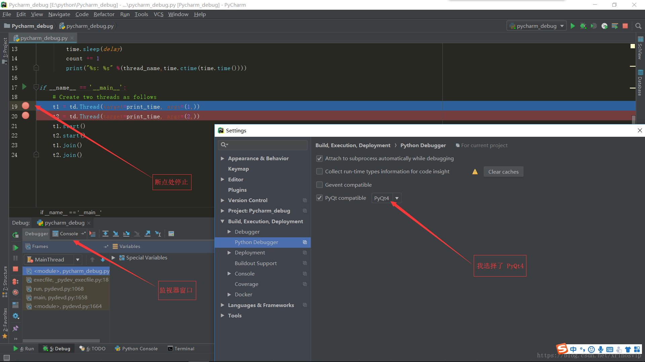Expand the Debugger settings subnode
The image size is (645, 362).
click(x=229, y=232)
